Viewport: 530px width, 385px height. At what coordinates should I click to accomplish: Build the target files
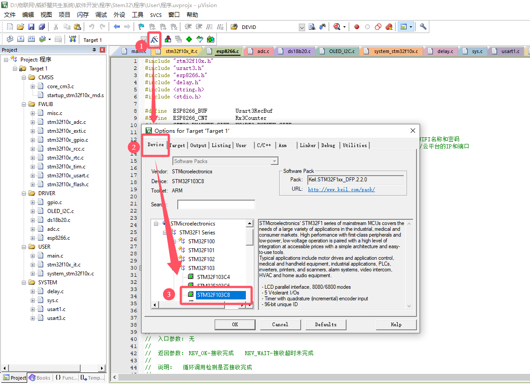coord(20,39)
